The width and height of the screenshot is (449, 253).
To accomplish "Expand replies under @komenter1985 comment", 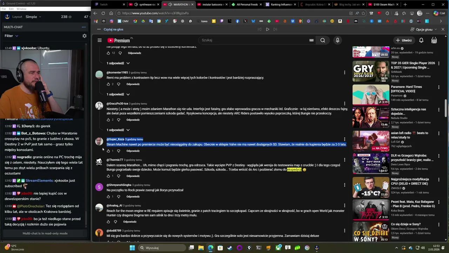I will (x=118, y=95).
